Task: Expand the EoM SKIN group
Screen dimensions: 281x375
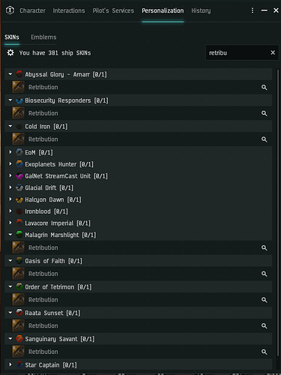Action: [10, 152]
